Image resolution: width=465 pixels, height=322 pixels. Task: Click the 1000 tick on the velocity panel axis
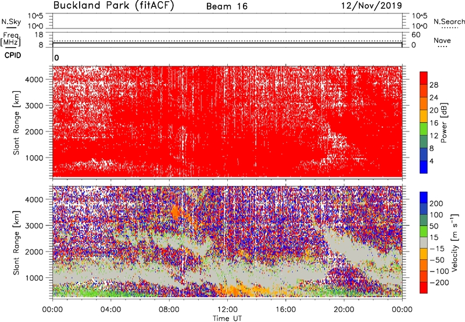34,278
